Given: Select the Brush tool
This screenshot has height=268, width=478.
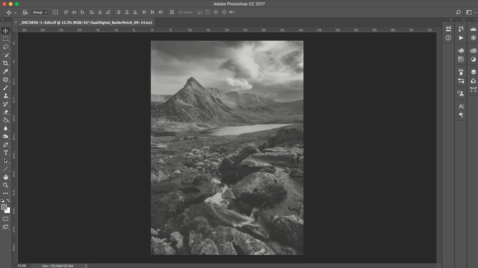Looking at the screenshot, I should click(x=6, y=88).
